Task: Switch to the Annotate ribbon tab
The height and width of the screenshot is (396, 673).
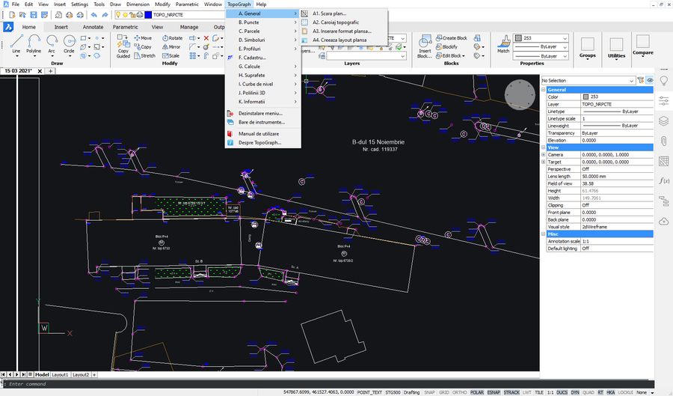Action: (x=93, y=27)
